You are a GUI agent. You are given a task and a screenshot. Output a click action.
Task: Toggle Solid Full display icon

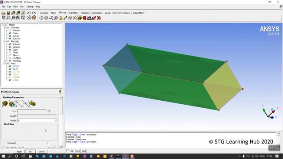[x=34, y=18]
